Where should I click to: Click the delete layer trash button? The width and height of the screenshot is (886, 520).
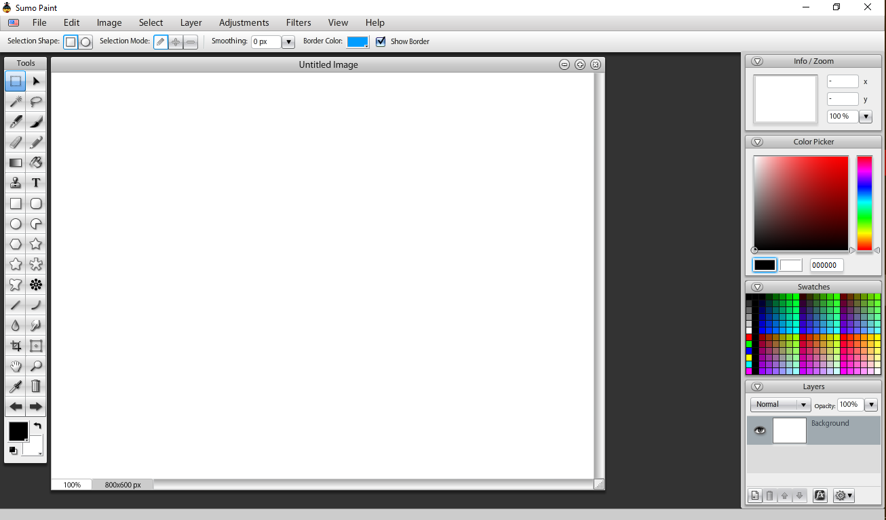769,496
